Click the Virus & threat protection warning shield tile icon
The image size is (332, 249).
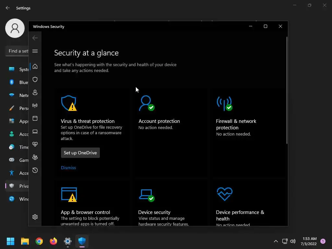point(69,103)
